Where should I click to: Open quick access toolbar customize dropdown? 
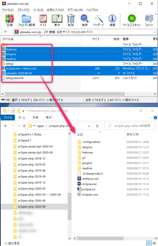[x=23, y=111]
